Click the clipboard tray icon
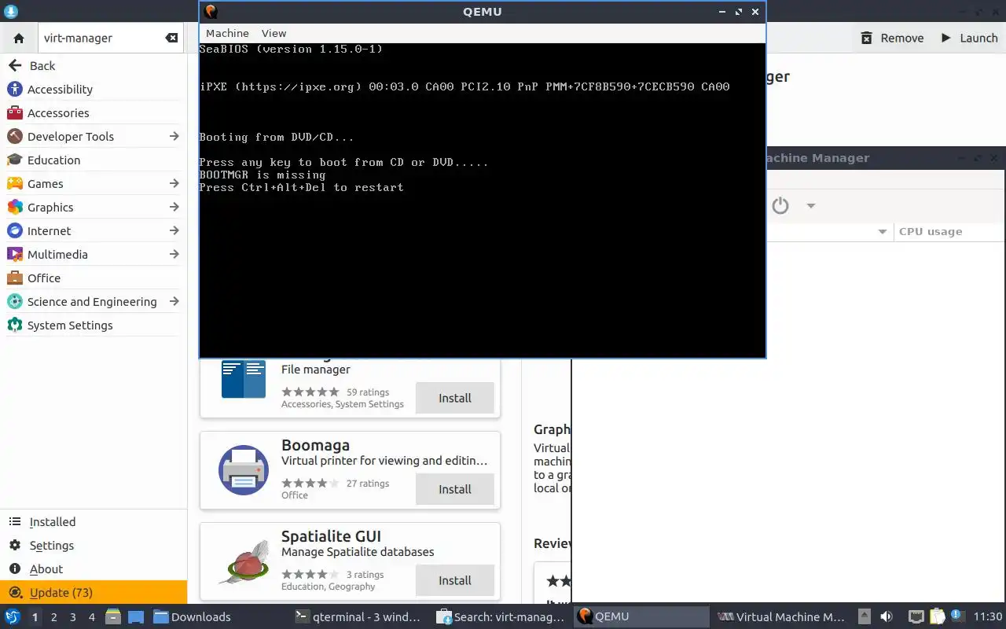Image resolution: width=1006 pixels, height=629 pixels. pos(937,616)
